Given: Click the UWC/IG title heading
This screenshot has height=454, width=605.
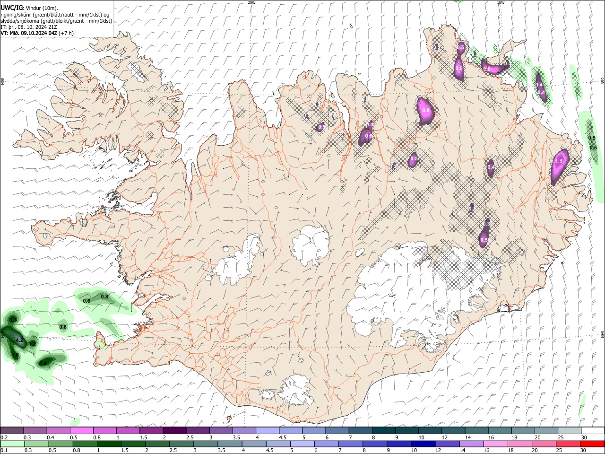Looking at the screenshot, I should 11,8.
